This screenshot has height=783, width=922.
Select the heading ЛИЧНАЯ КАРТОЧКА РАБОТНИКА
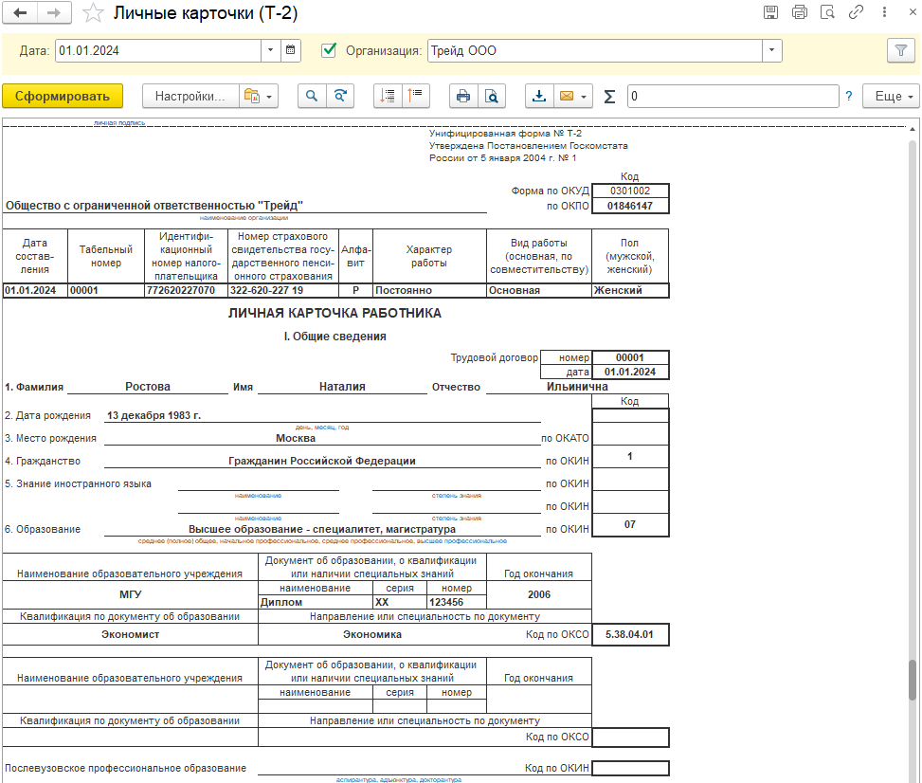point(334,313)
